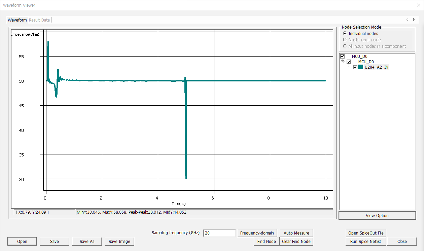Image resolution: width=424 pixels, height=251 pixels.
Task: Click the Sampling frequency input field
Action: [219, 233]
